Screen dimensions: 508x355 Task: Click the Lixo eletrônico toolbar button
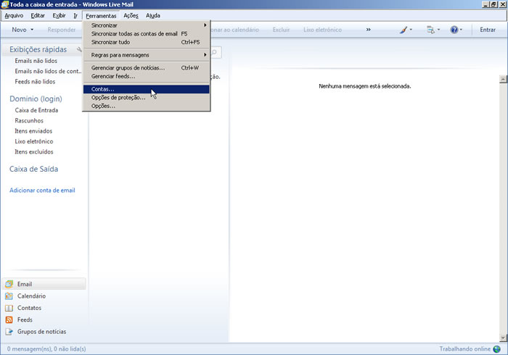point(322,30)
